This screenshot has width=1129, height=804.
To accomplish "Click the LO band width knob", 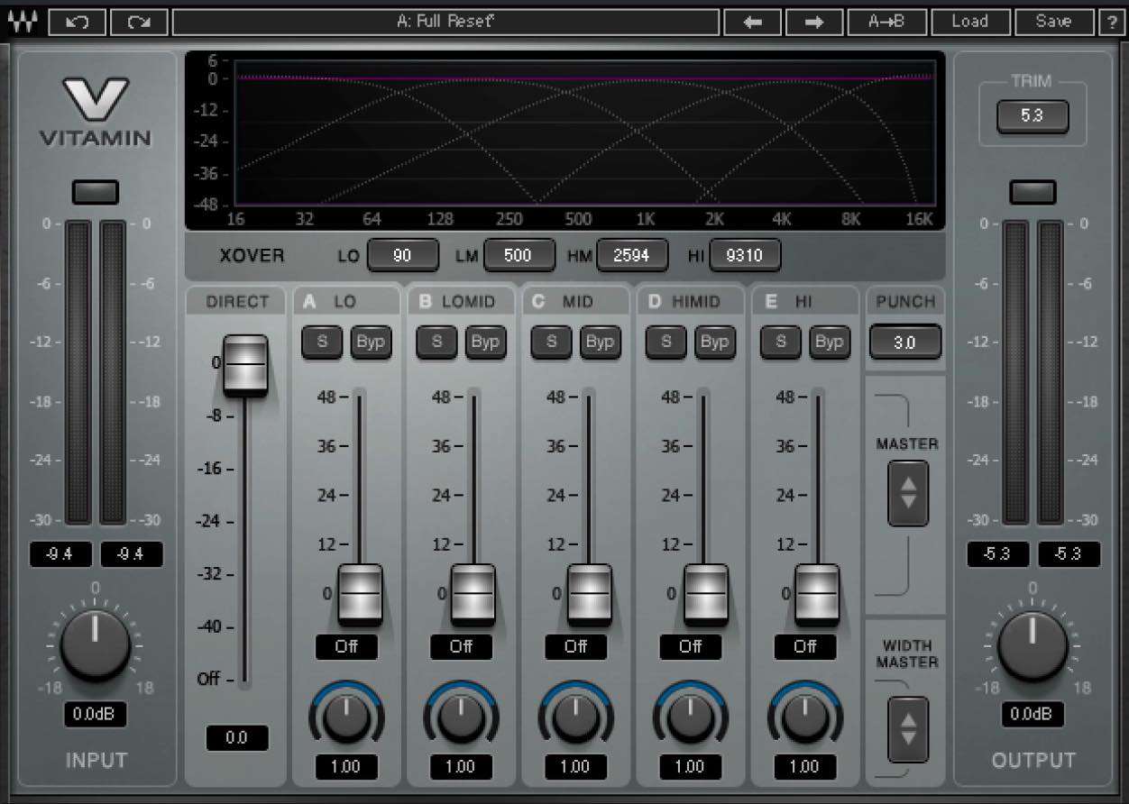I will point(346,718).
